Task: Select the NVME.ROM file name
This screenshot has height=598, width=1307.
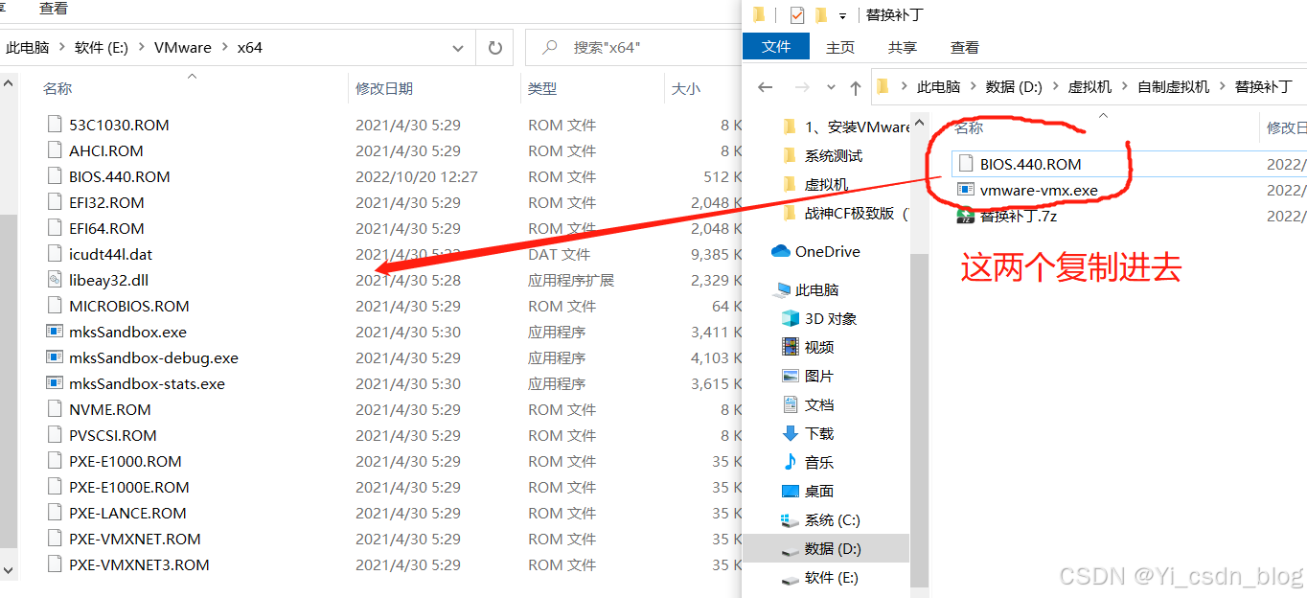Action: point(109,409)
